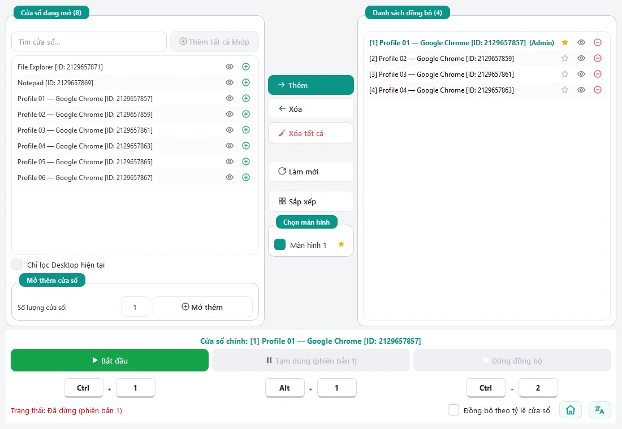Open the language translate icon
The width and height of the screenshot is (622, 429).
coord(600,410)
